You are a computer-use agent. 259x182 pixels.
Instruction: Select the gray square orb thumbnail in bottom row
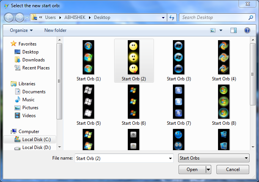pos(133,140)
